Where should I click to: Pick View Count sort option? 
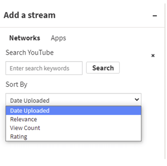click(x=74, y=128)
